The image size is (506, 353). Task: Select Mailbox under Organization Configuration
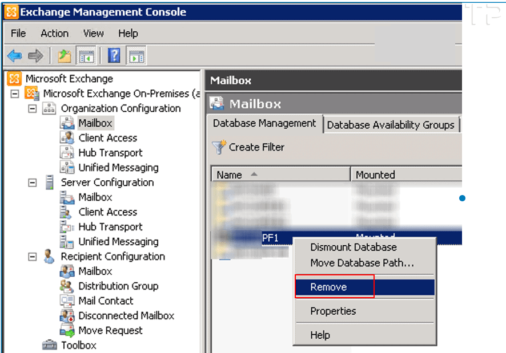click(x=95, y=123)
